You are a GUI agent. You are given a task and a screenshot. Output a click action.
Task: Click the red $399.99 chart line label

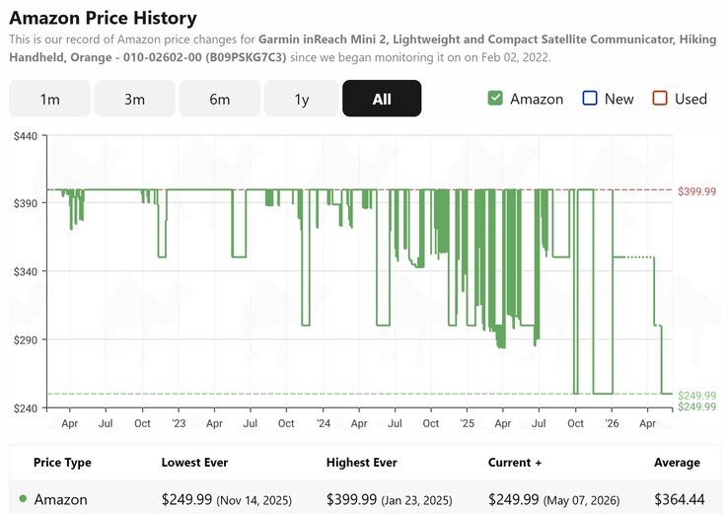click(x=696, y=191)
